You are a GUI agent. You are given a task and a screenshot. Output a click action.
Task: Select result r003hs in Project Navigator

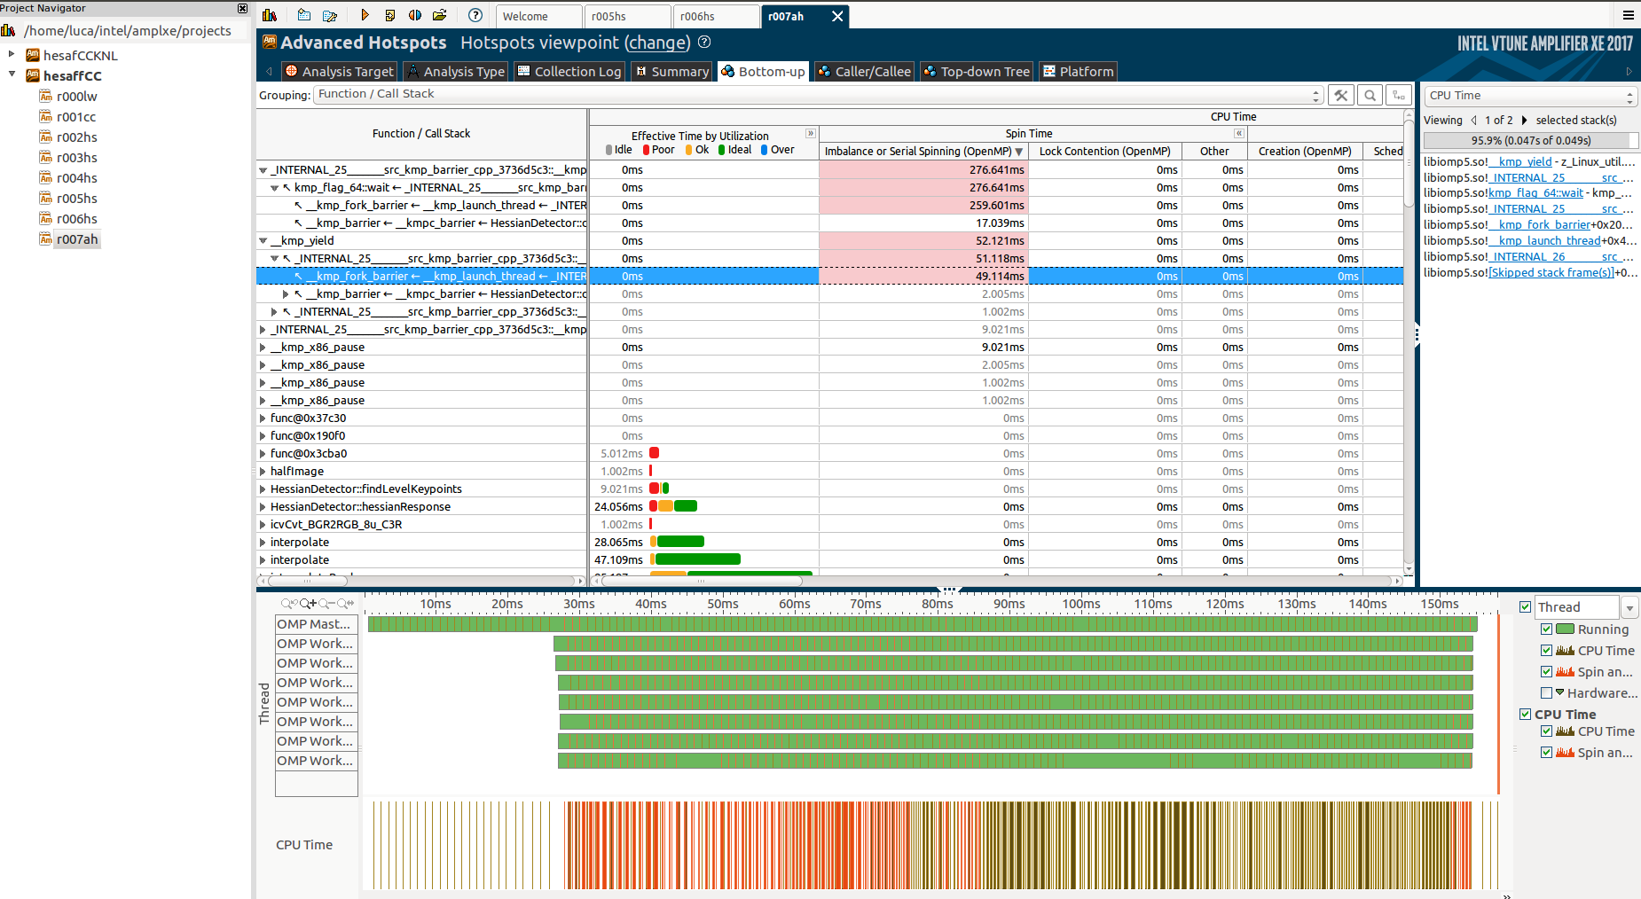[77, 158]
